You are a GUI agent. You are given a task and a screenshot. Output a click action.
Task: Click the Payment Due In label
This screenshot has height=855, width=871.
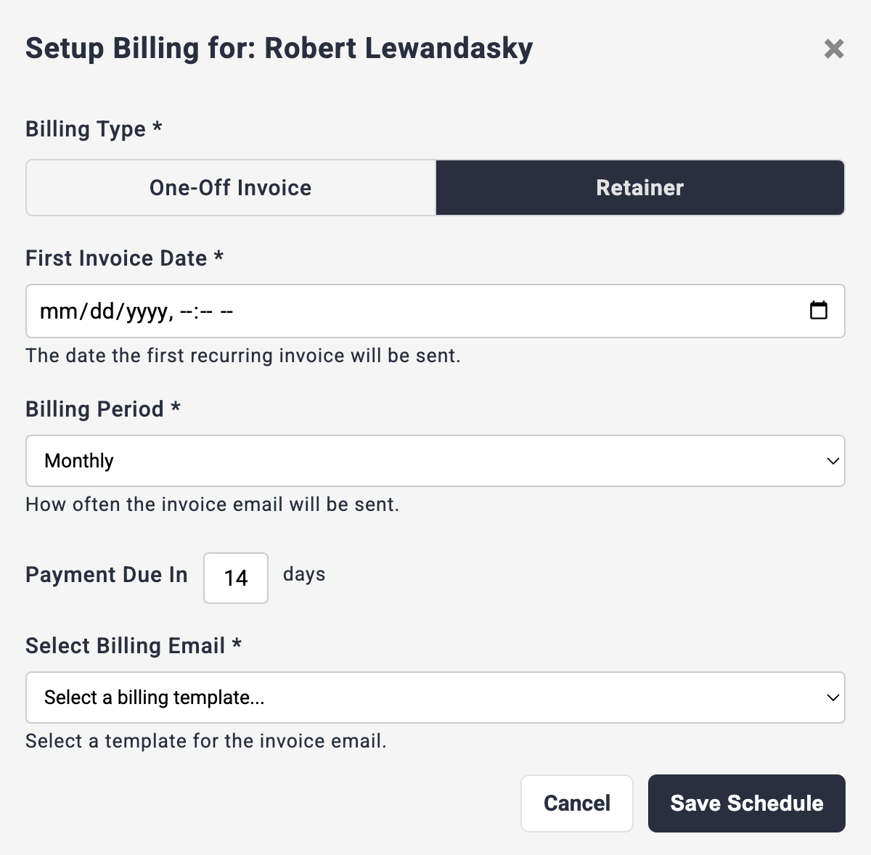[x=106, y=575]
